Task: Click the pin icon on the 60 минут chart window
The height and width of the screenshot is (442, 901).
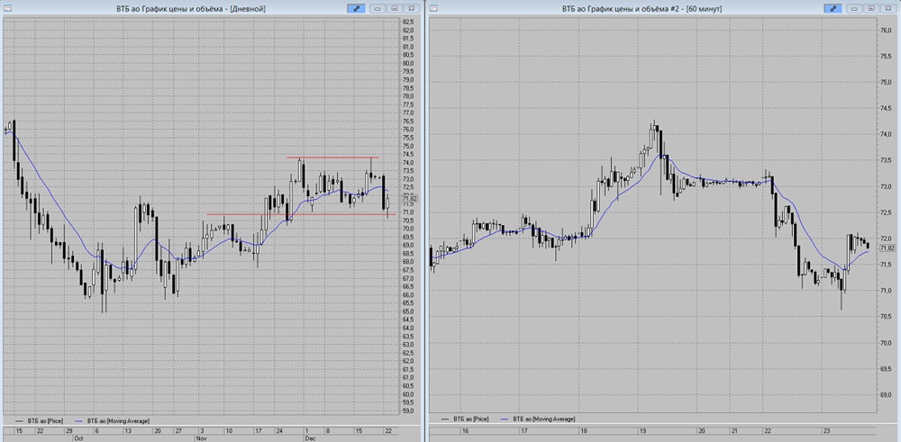Action: coord(831,7)
